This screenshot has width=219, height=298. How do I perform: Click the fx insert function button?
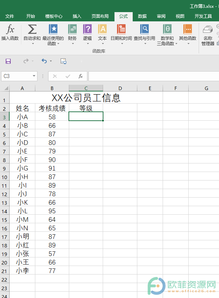tap(81, 76)
